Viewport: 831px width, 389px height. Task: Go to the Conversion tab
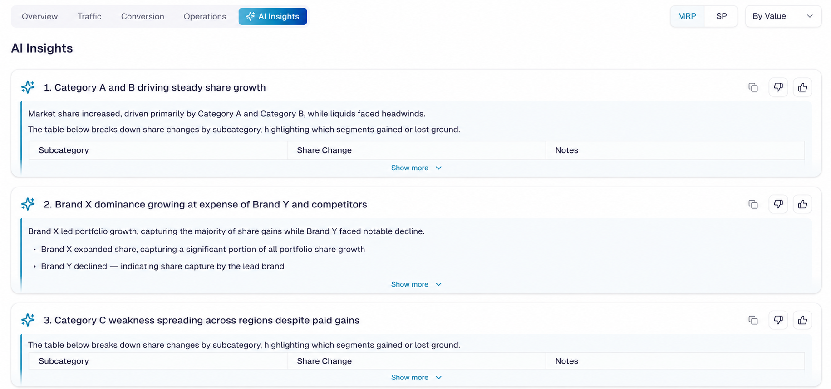click(x=143, y=16)
